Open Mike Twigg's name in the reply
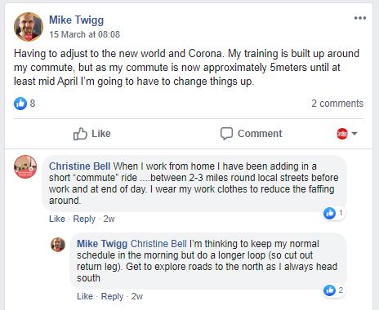The width and height of the screenshot is (379, 310). (102, 244)
